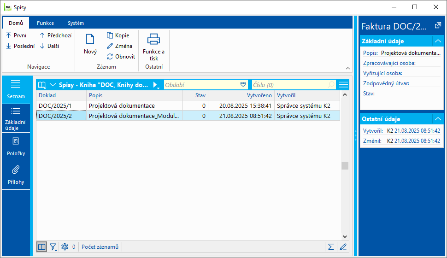Collapse the Základní údaje section
This screenshot has height=258, width=447.
(x=438, y=41)
